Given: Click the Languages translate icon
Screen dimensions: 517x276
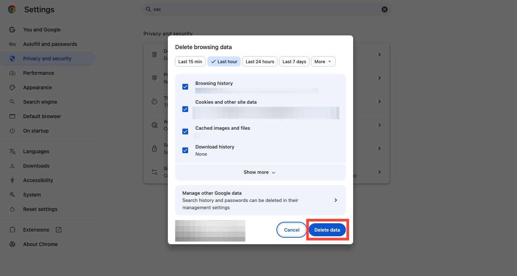Looking at the screenshot, I should 12,151.
